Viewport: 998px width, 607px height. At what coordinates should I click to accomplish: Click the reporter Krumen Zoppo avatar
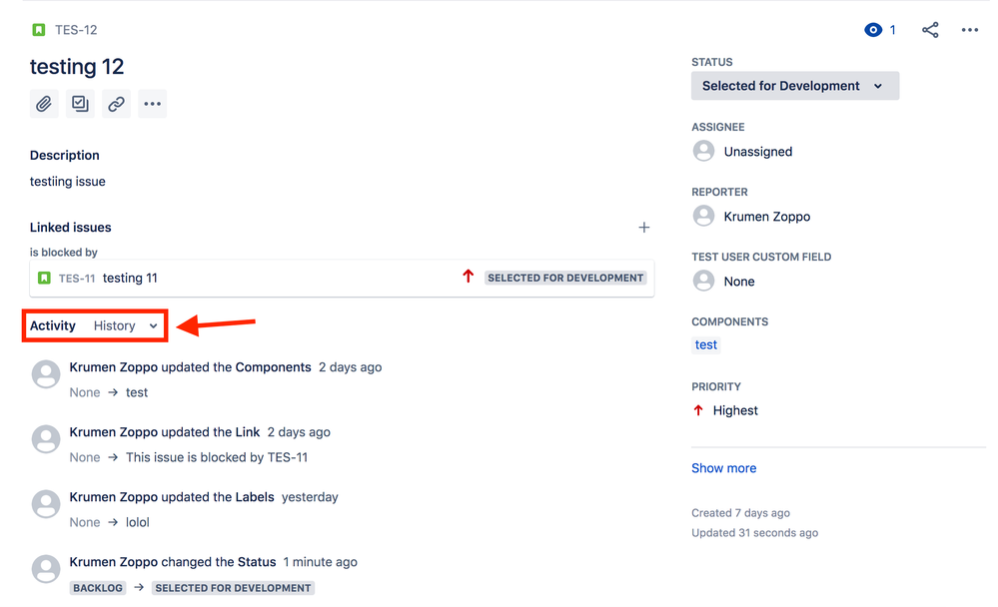(x=702, y=216)
